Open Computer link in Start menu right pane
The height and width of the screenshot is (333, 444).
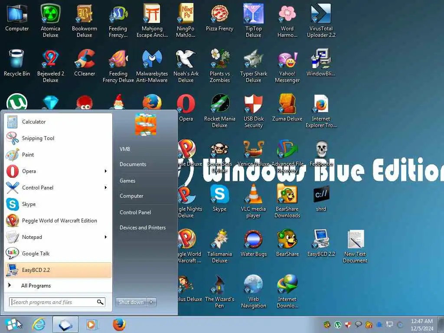coord(131,196)
